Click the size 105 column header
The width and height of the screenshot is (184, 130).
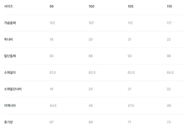coord(130,6)
